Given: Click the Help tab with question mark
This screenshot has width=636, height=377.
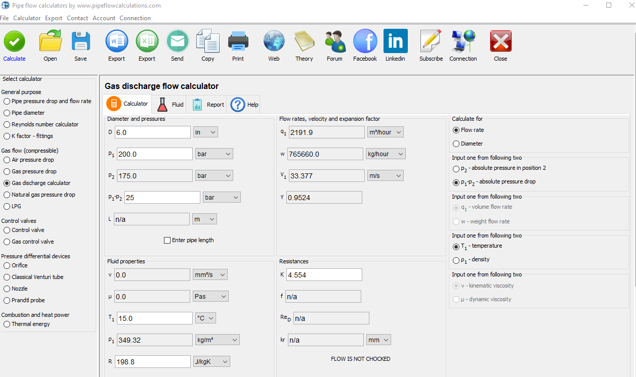Looking at the screenshot, I should pyautogui.click(x=245, y=104).
